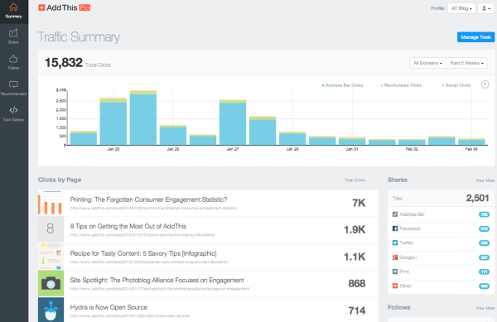Open the Share section icon in sidebar
The image size is (497, 322).
[13, 32]
